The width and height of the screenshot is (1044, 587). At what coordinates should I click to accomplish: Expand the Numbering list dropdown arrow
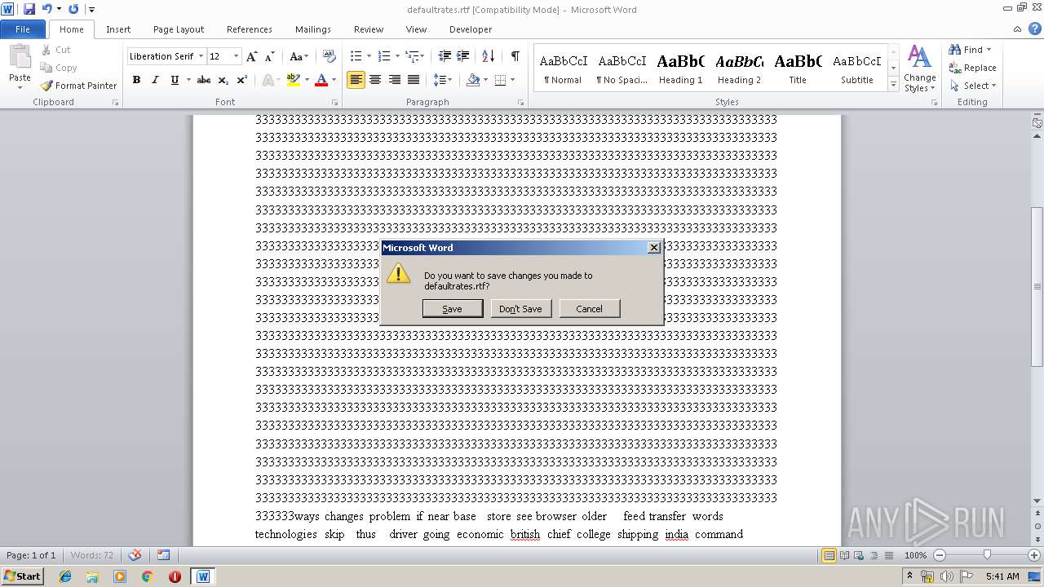(397, 56)
